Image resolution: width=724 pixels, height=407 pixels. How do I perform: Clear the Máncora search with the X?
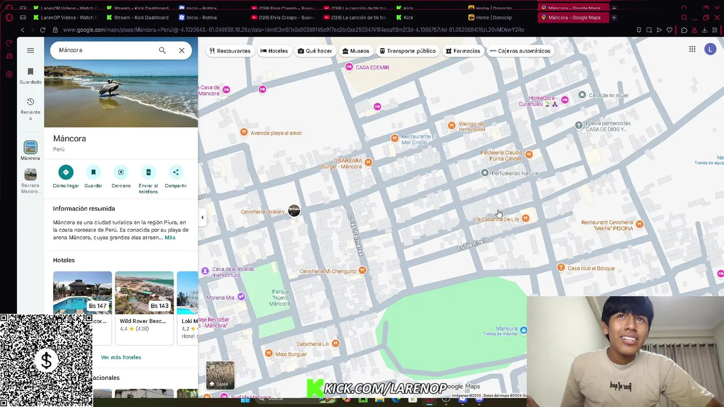point(182,50)
